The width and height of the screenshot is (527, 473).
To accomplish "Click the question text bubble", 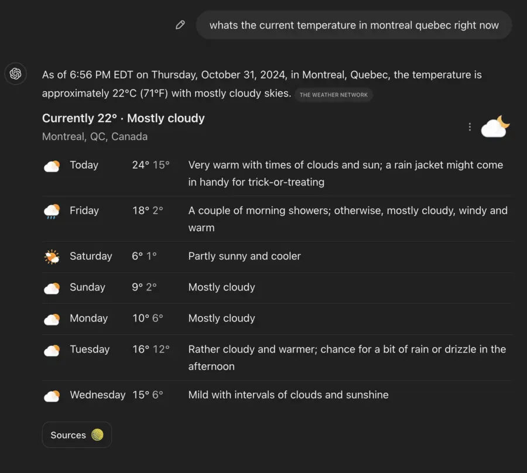I will [353, 25].
